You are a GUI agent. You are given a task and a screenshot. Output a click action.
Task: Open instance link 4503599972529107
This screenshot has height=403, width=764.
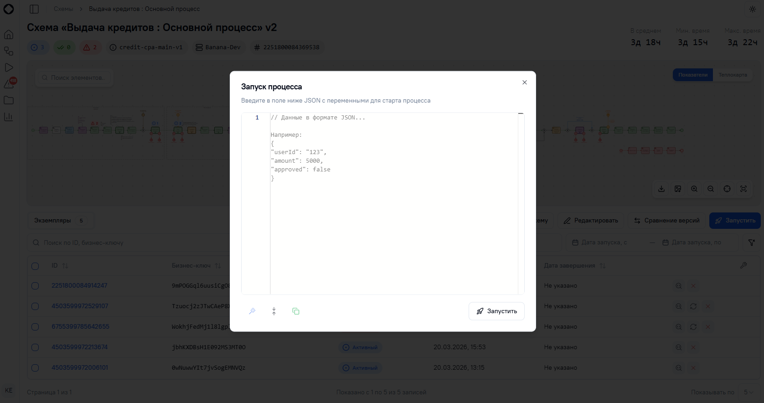pos(80,306)
